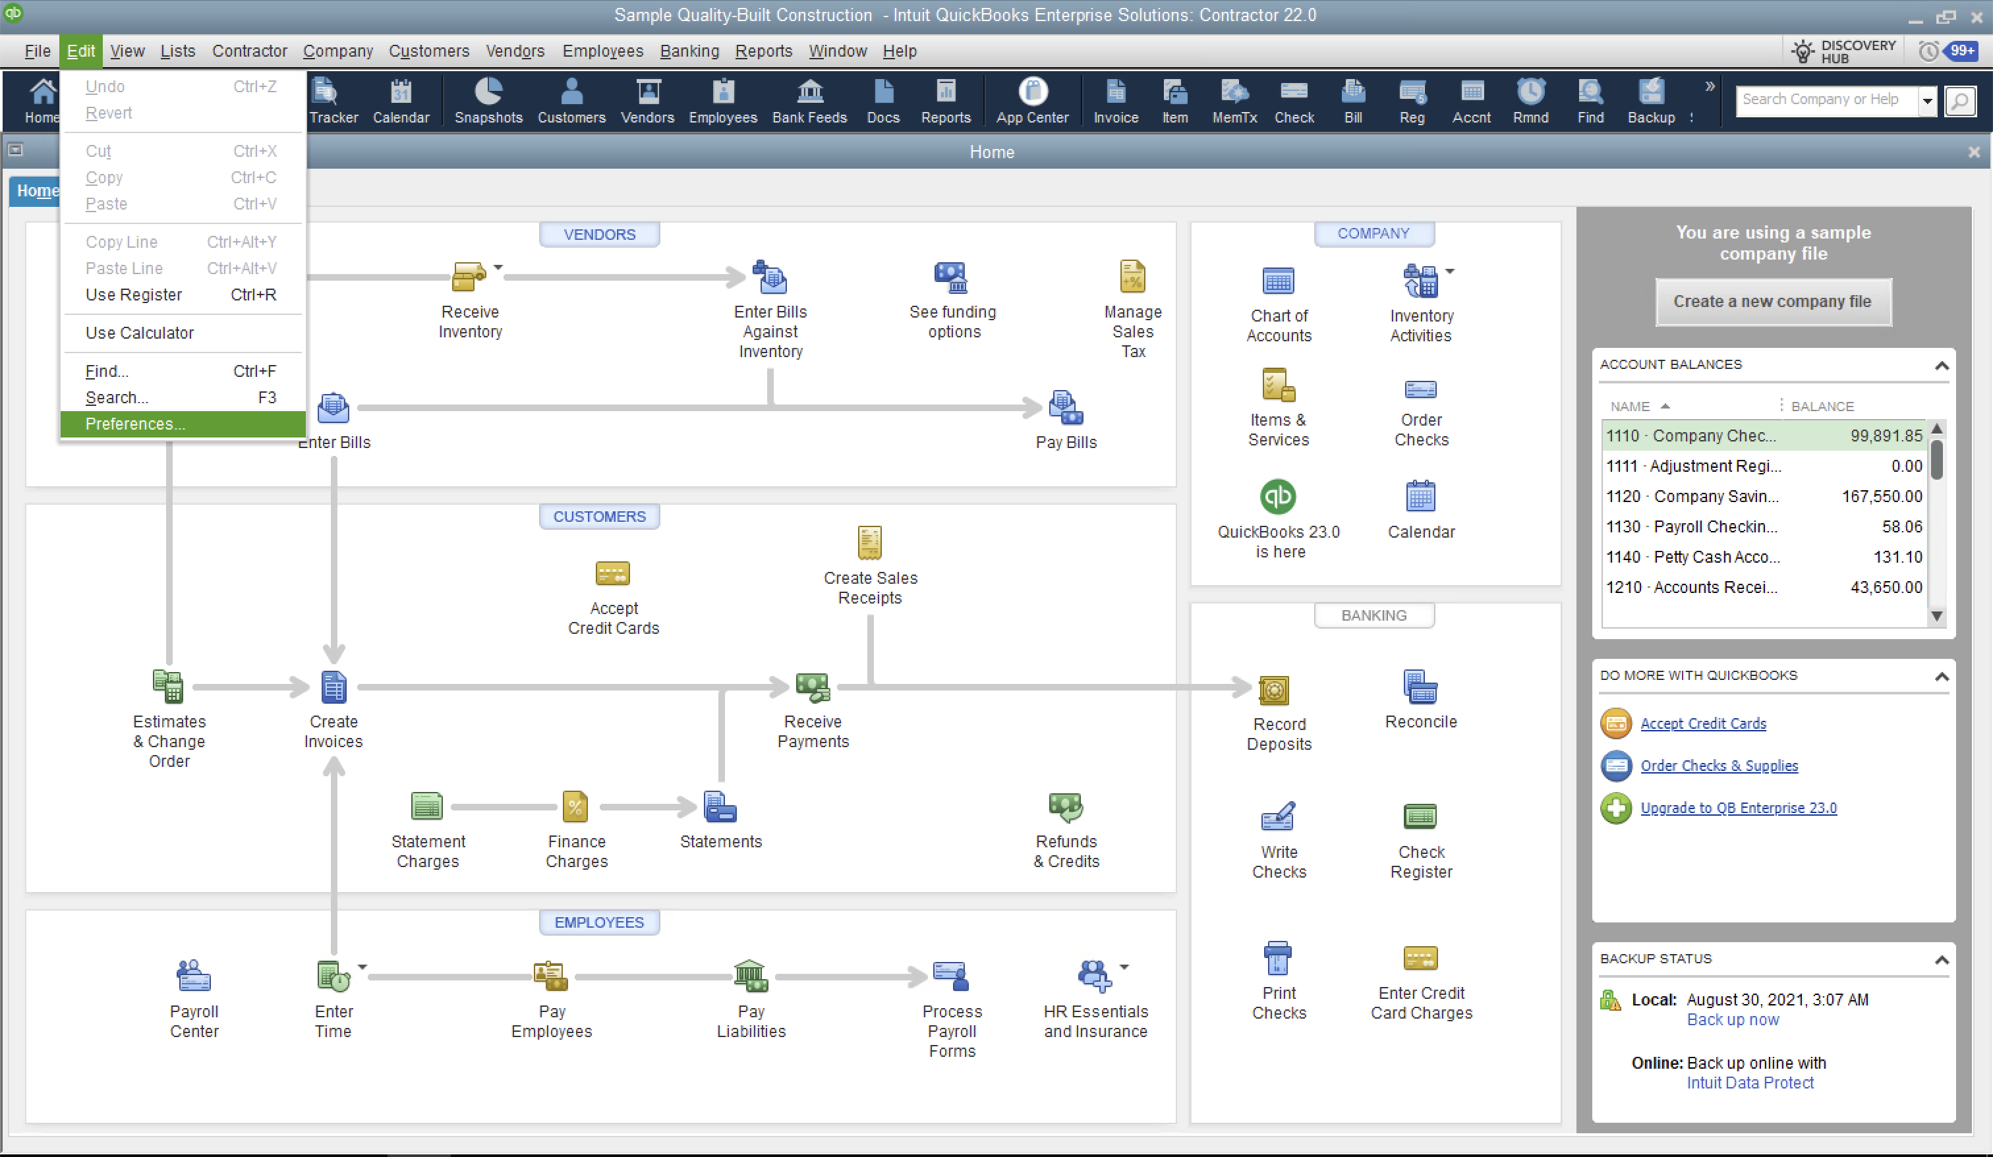1993x1157 pixels.
Task: Open the search box dropdown arrow
Action: [x=1927, y=101]
